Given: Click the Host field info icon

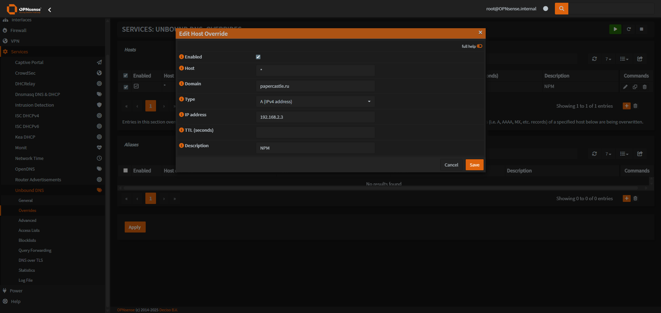Looking at the screenshot, I should pyautogui.click(x=182, y=68).
